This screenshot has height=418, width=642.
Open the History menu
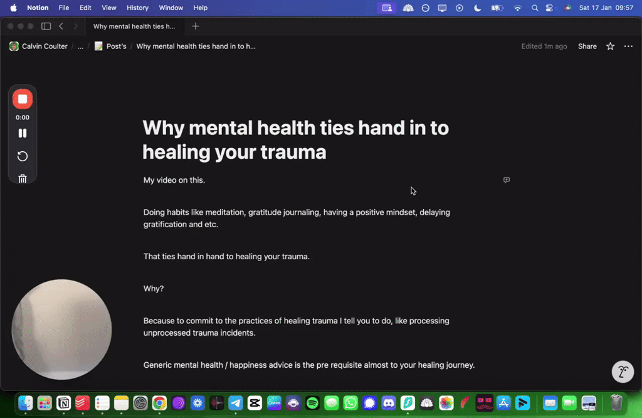tap(137, 8)
